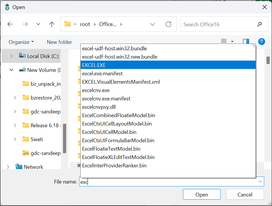Toggle the preview pane icon

click(246, 42)
